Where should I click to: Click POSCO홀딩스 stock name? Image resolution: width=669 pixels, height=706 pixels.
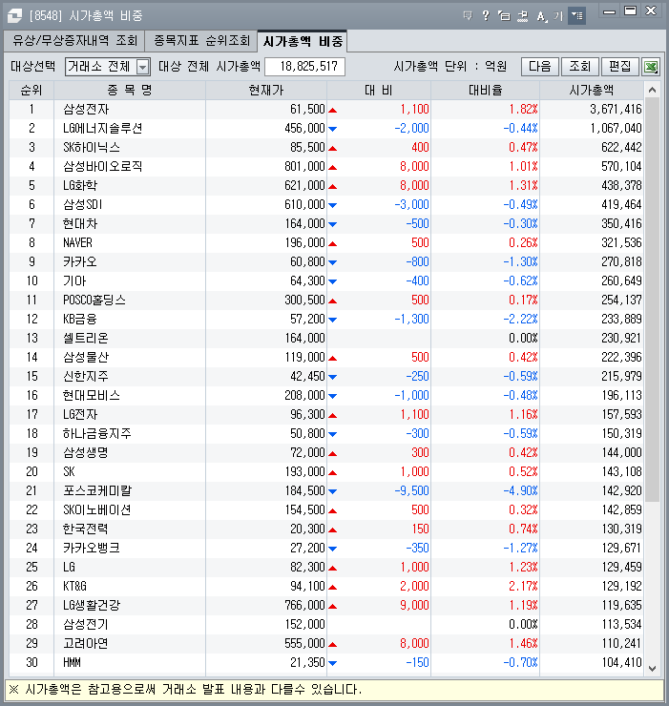(94, 300)
